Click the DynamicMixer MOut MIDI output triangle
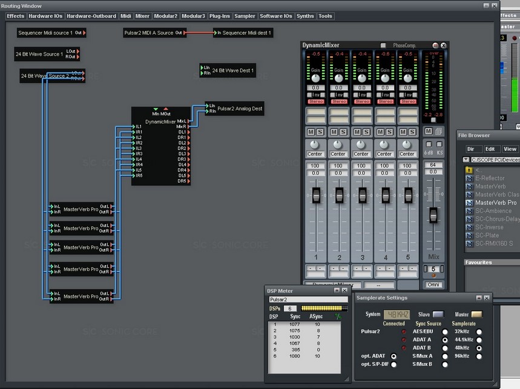 [x=166, y=109]
